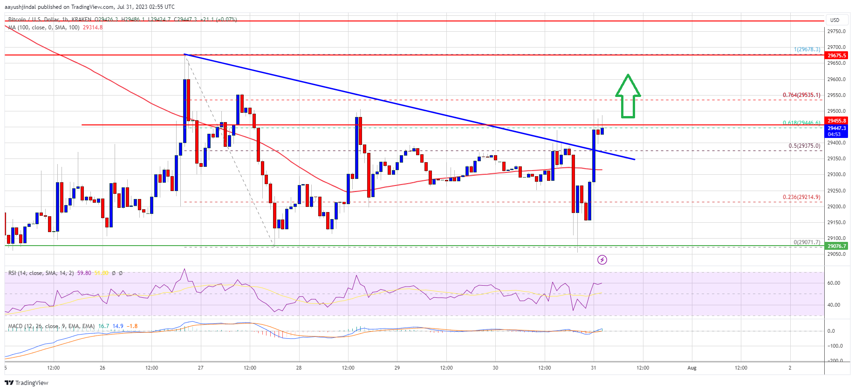Viewport: 855px width, 391px height.
Task: Click the 29400.0 tick on the price axis
Action: point(836,143)
